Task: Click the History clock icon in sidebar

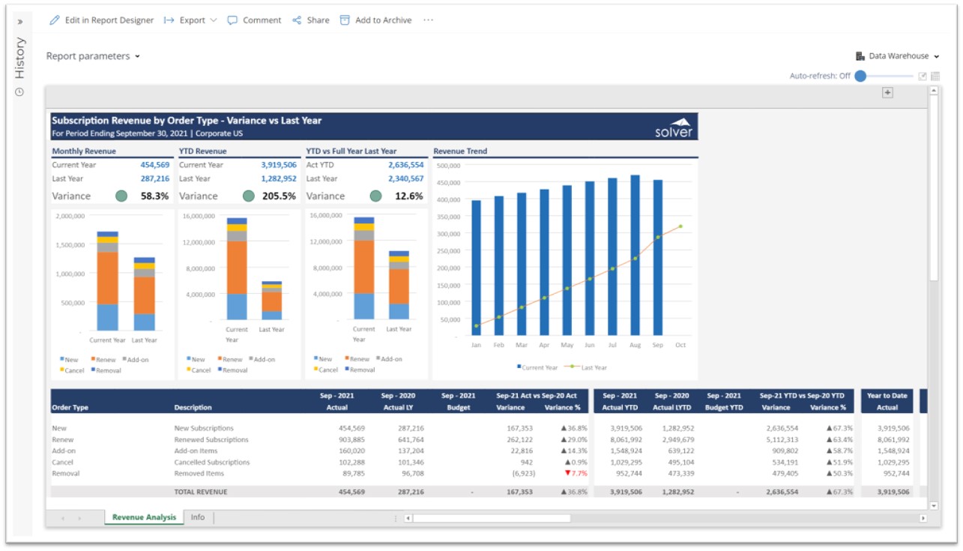Action: [x=19, y=92]
